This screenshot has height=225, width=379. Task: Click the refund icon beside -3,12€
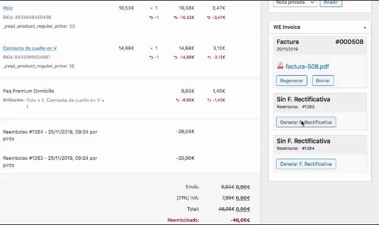coord(209,57)
